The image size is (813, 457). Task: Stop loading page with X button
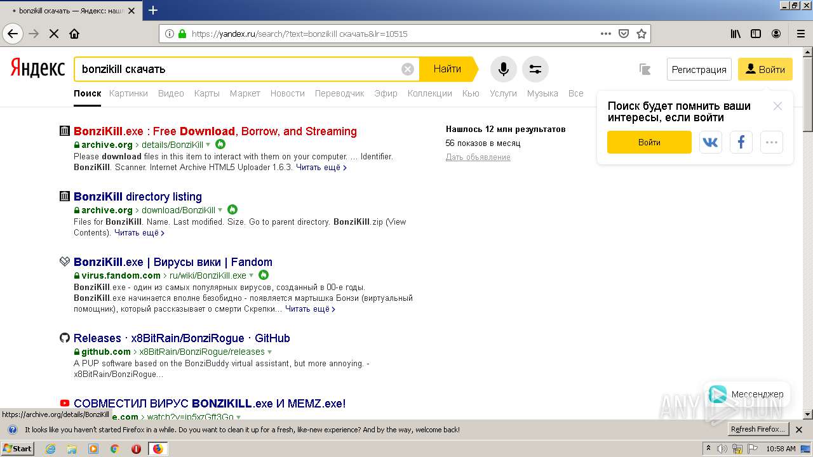coord(54,34)
